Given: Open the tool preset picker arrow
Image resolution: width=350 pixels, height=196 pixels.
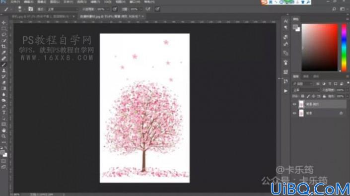Looking at the screenshot, I should (11, 9).
